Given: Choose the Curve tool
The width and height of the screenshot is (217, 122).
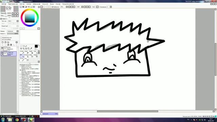Looking at the screenshot, I should [22, 60].
